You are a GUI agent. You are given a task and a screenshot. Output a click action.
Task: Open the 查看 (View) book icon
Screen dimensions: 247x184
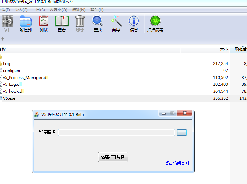[x=62, y=21]
